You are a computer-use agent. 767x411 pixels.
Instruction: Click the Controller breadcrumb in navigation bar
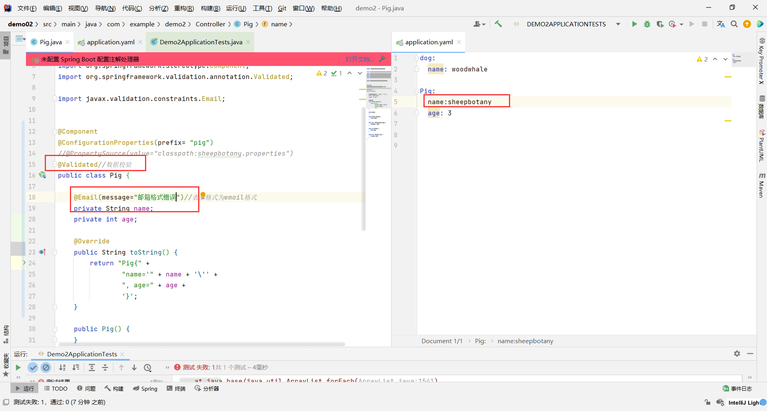click(x=211, y=24)
